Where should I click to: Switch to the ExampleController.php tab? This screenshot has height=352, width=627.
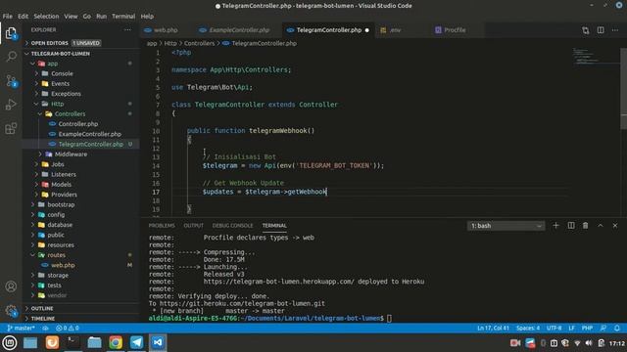(239, 30)
